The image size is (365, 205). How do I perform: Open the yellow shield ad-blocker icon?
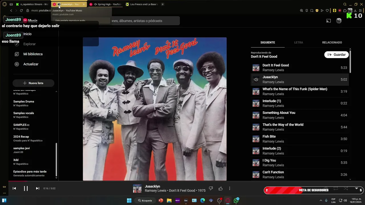pyautogui.click(x=317, y=11)
